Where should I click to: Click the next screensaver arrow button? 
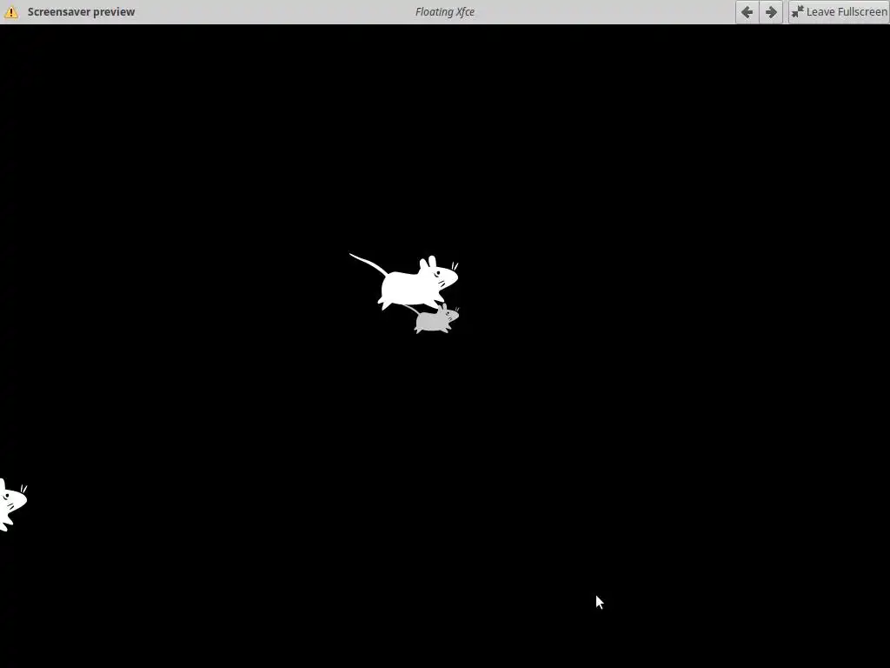771,12
